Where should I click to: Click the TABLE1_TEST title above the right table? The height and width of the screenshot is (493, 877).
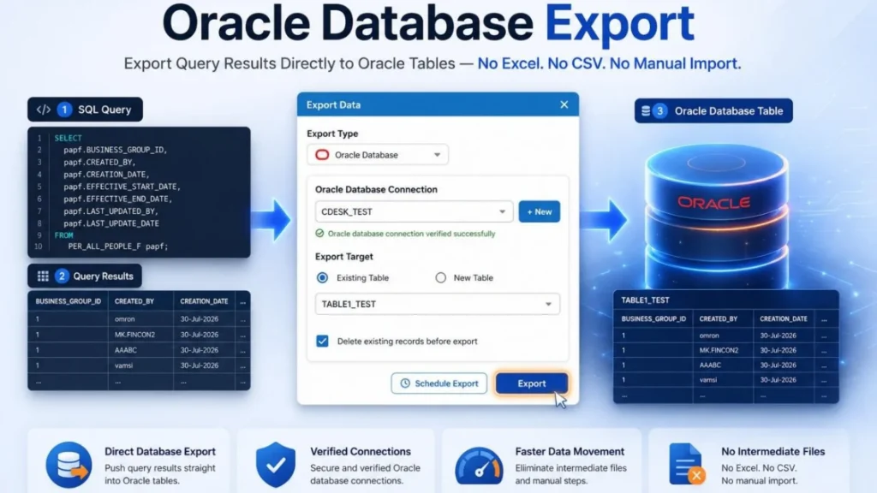pyautogui.click(x=646, y=300)
